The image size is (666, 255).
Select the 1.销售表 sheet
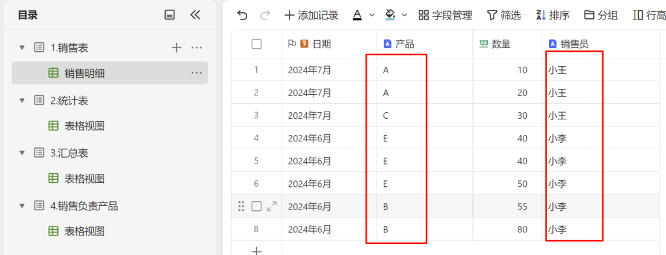(x=69, y=48)
